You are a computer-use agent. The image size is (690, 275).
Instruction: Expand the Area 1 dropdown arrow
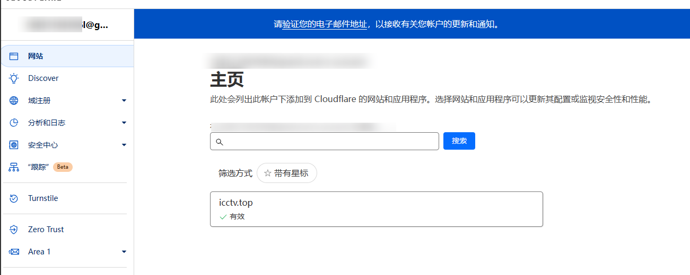tap(124, 252)
